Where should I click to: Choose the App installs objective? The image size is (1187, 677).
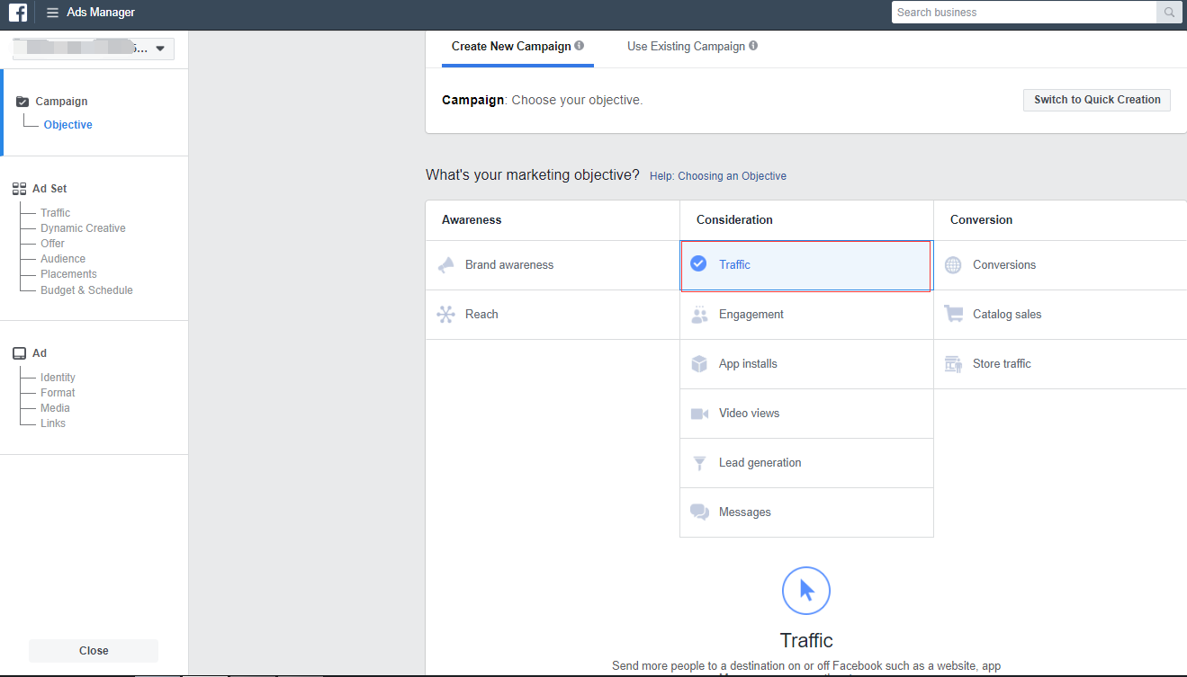[806, 364]
